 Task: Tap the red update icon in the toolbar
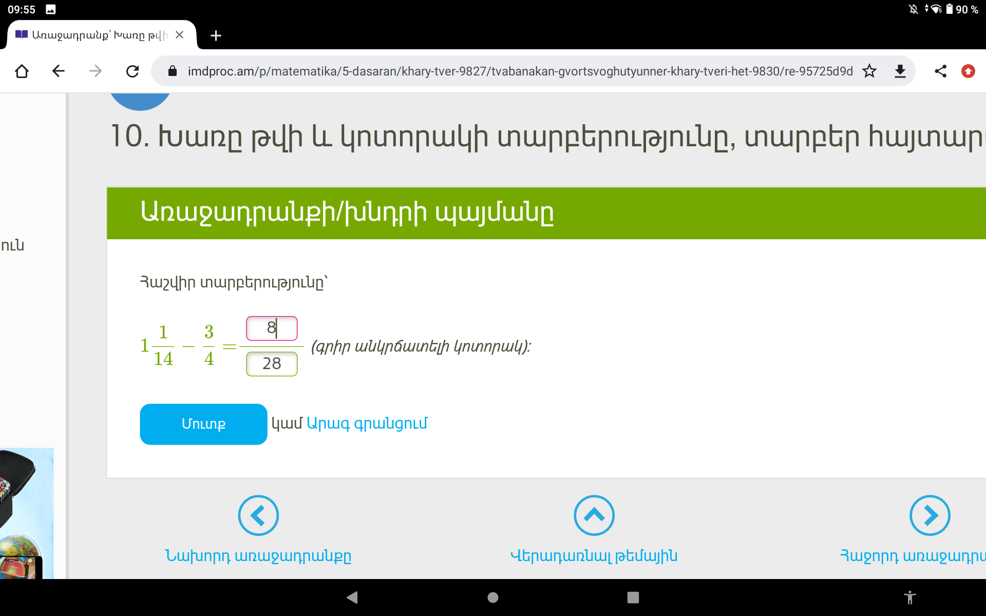coord(968,71)
